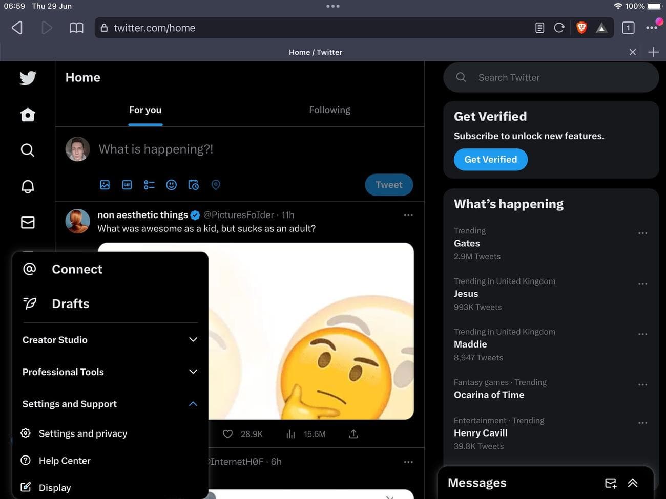Screen dimensions: 666x499
Task: Toggle reader mode in address bar
Action: [539, 28]
